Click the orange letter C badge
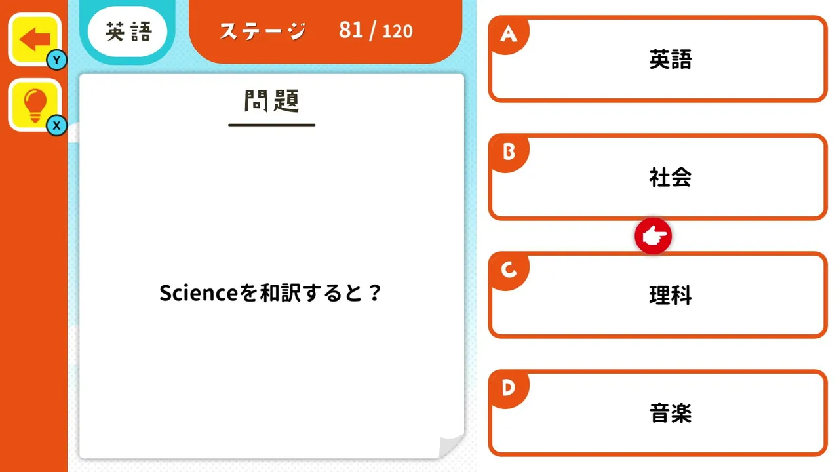This screenshot has width=839, height=472. click(509, 271)
